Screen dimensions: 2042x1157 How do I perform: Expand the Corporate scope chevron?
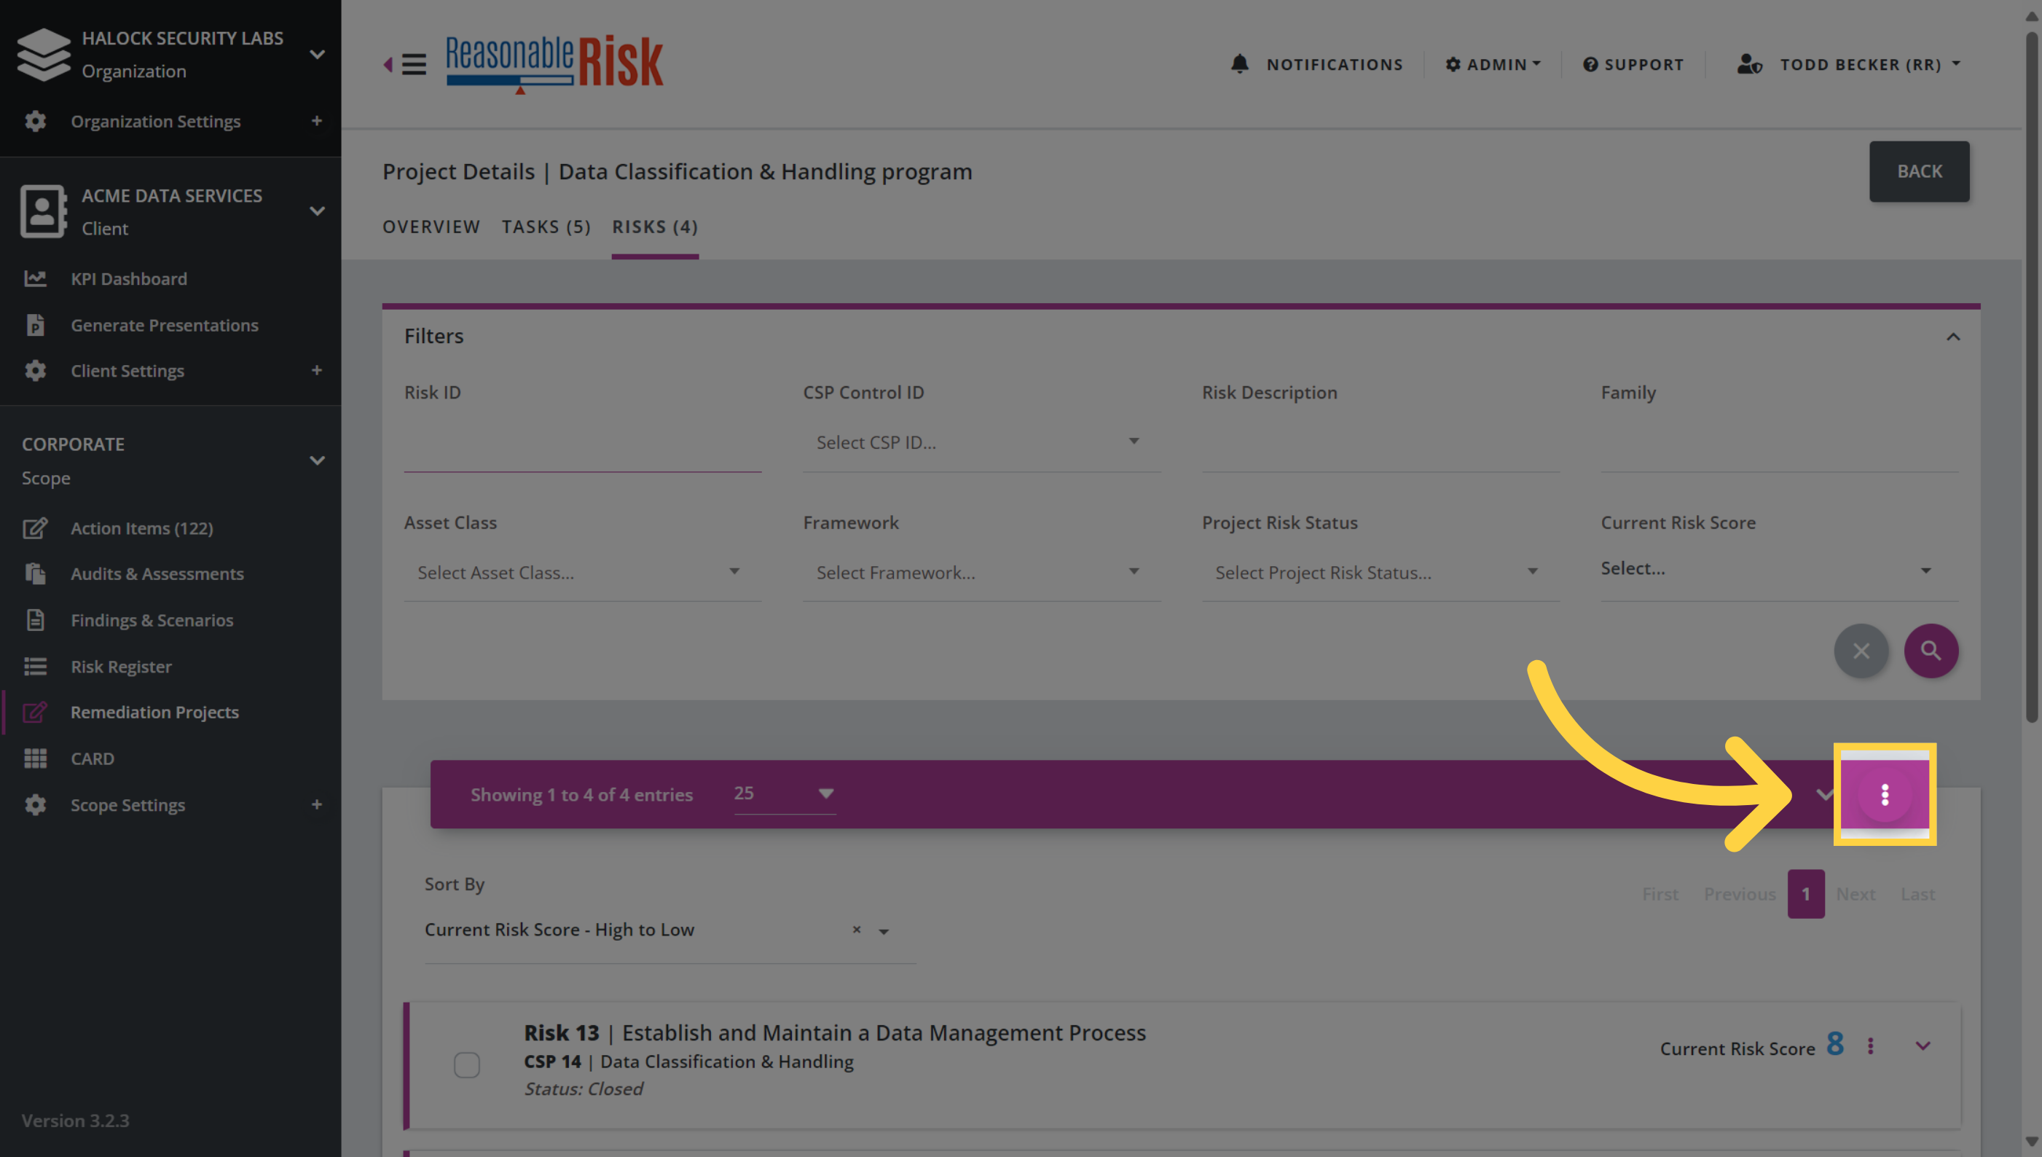coord(317,461)
